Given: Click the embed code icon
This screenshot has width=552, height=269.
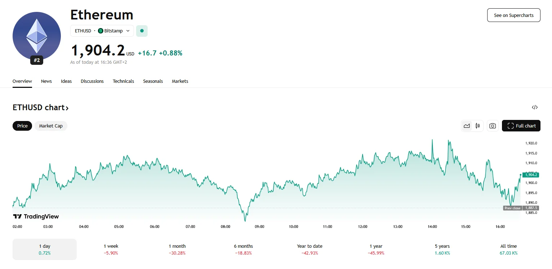Looking at the screenshot, I should [535, 107].
